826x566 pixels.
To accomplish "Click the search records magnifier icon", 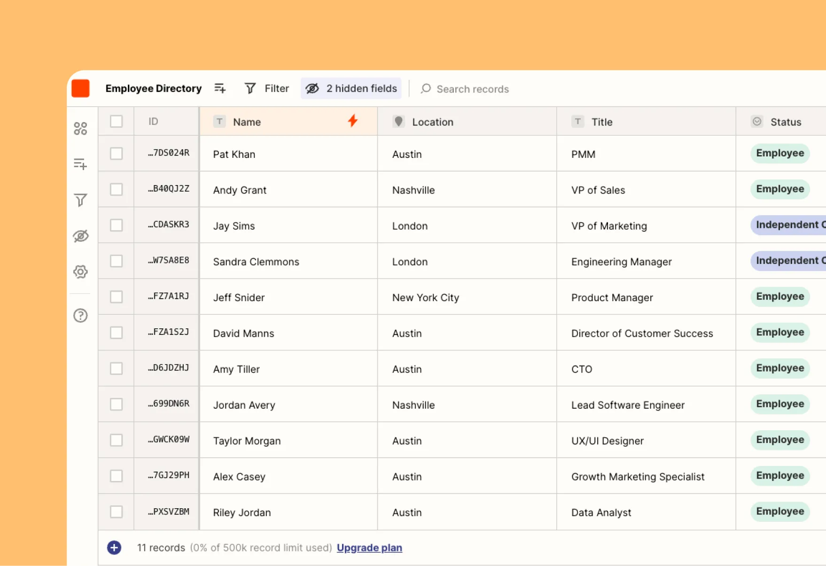I will (x=426, y=89).
